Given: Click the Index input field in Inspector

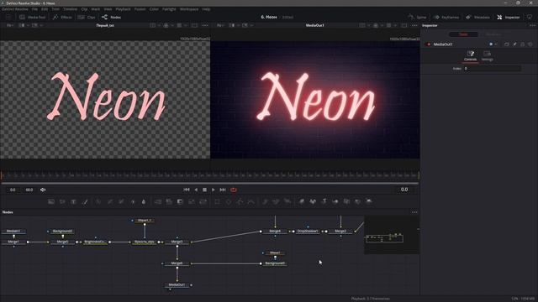Looking at the screenshot, I should (492, 69).
